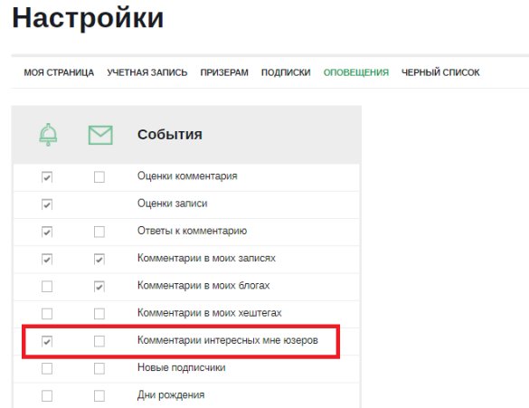Screen dimensions: 529x408
Task: Open the ПРИЗЕРАМ tab
Action: (x=224, y=72)
